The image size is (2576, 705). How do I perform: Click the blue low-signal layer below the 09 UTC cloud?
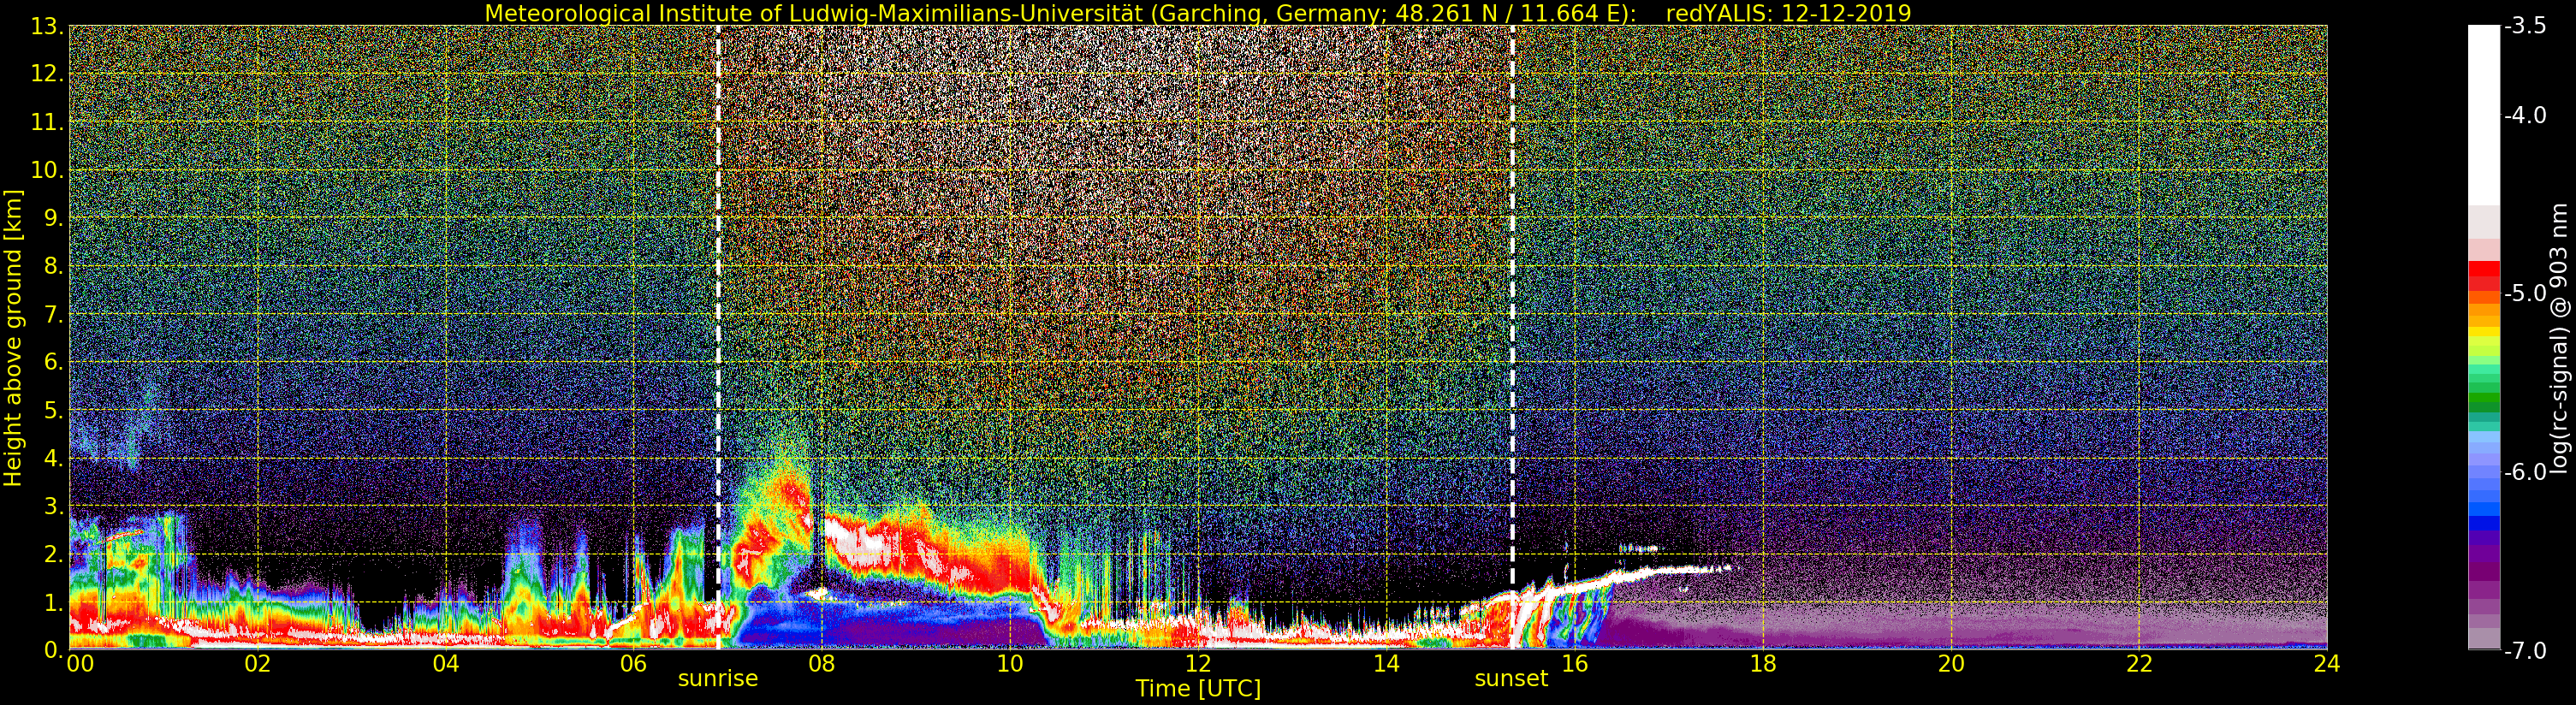point(890,620)
